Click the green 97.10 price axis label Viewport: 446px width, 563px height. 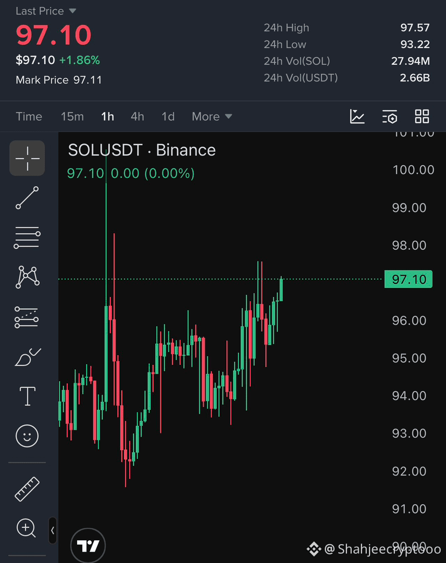408,279
